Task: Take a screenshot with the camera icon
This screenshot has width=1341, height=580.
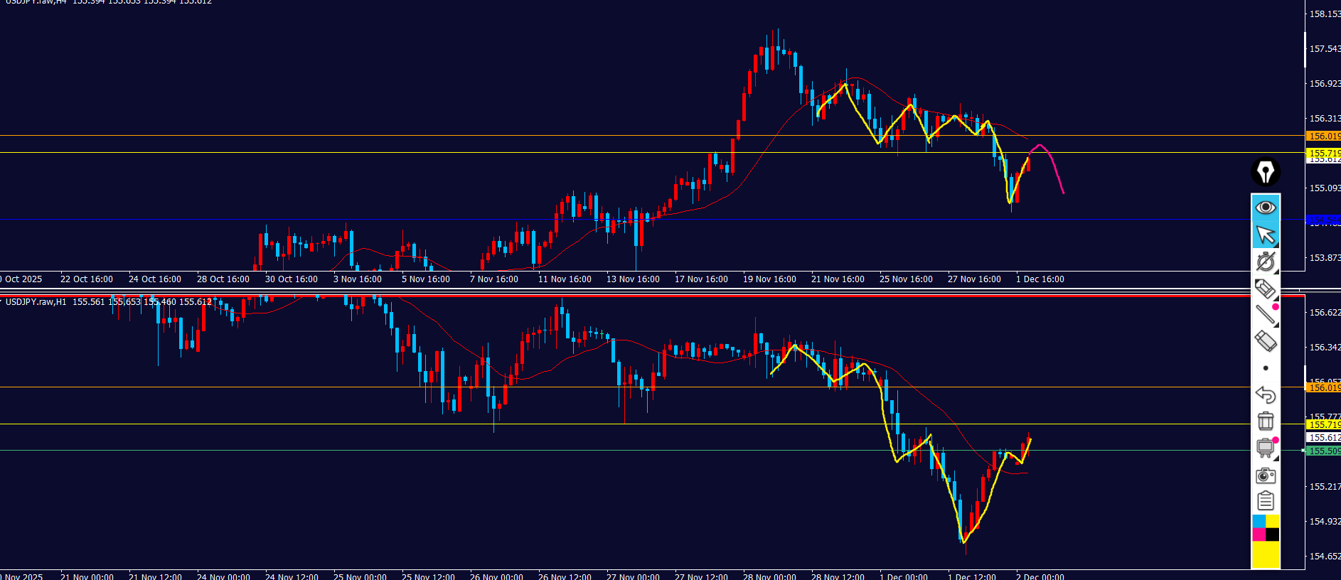Action: click(x=1266, y=475)
